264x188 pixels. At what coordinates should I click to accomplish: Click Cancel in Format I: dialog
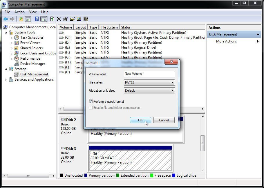[164, 120]
